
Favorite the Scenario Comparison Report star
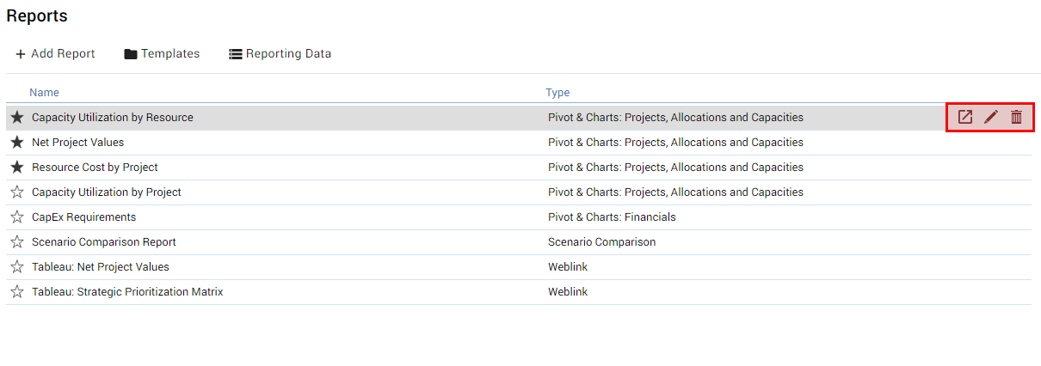point(17,241)
